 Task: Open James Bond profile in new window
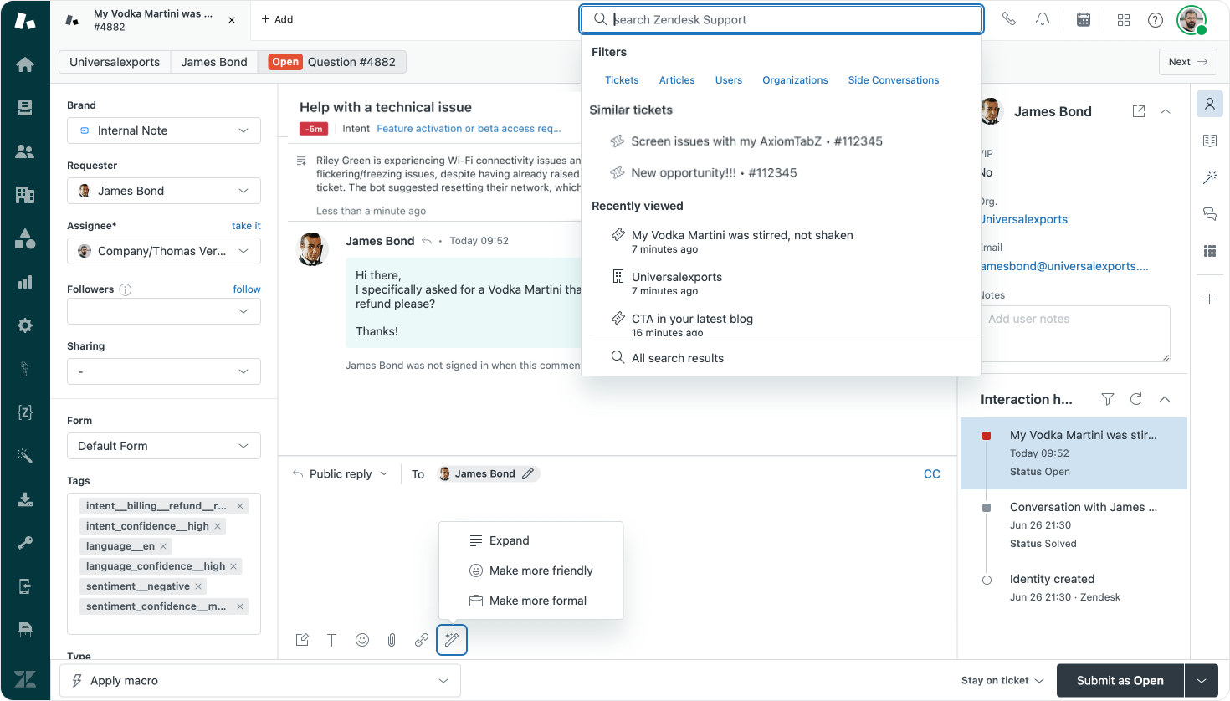click(x=1139, y=111)
